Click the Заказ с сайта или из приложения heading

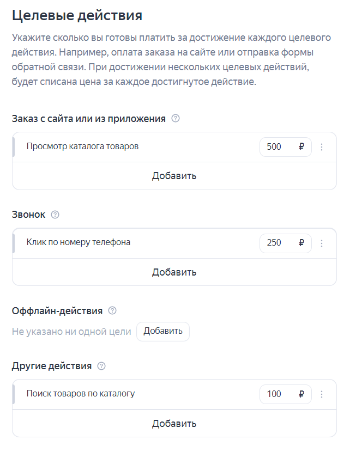click(x=89, y=119)
